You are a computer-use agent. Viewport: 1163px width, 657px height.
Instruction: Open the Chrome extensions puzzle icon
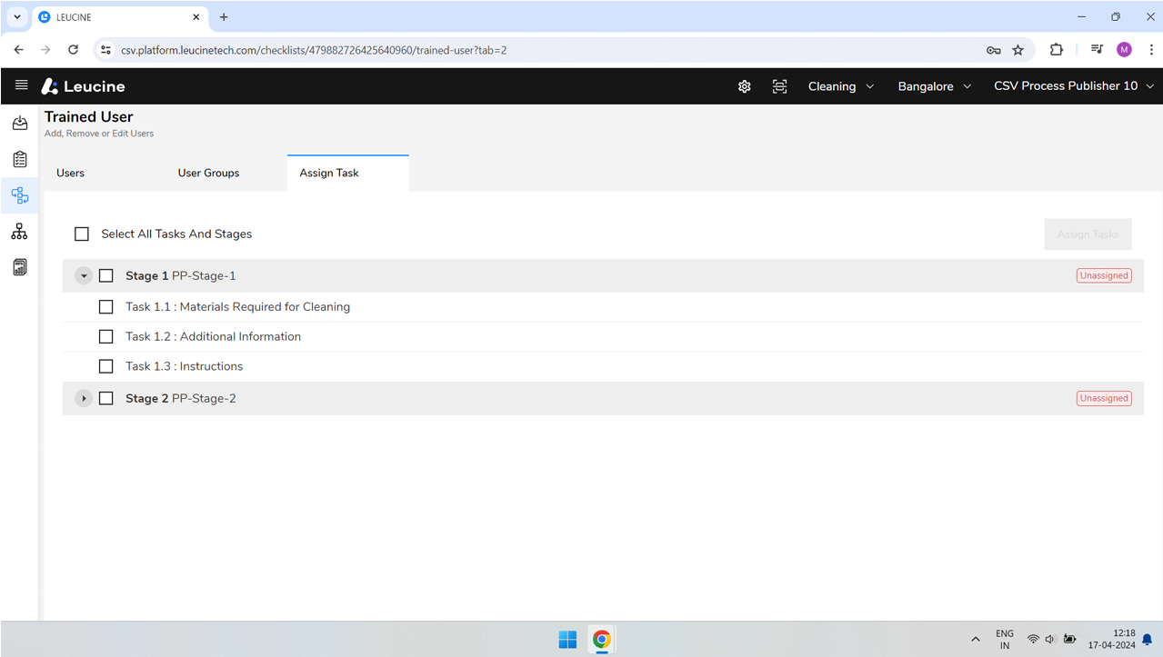(1057, 50)
